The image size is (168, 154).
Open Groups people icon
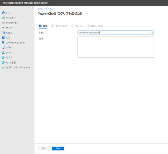click(x=3, y=57)
